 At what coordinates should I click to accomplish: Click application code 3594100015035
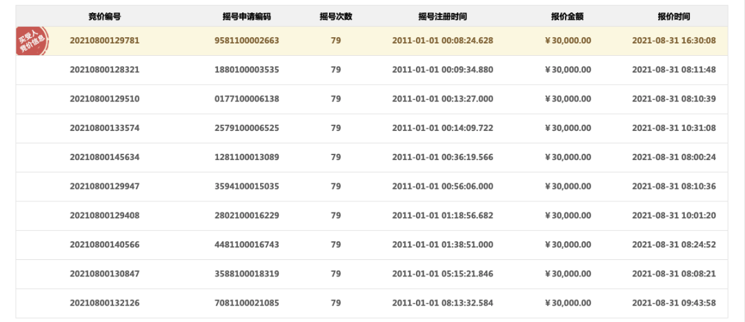[246, 186]
